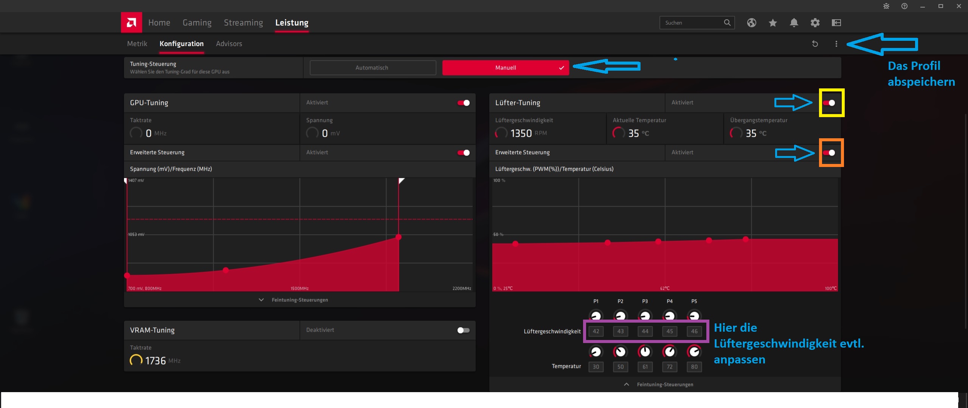Switch to the Gaming tab
968x408 pixels.
pos(197,23)
